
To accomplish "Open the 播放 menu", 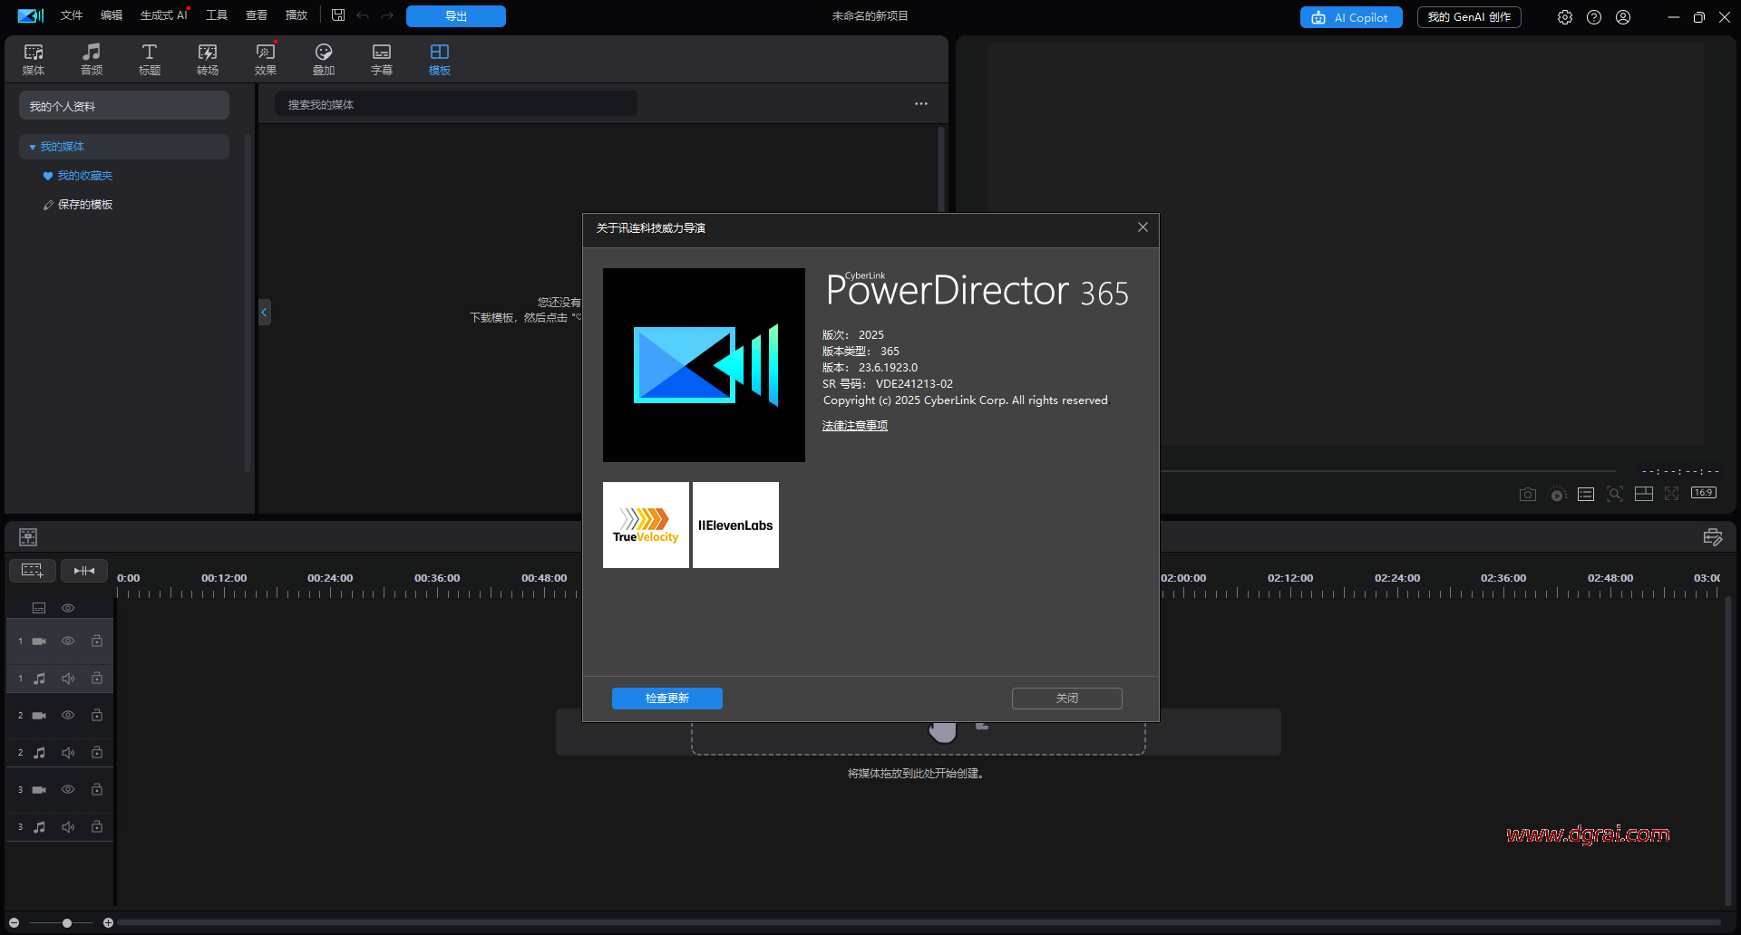I will point(297,15).
